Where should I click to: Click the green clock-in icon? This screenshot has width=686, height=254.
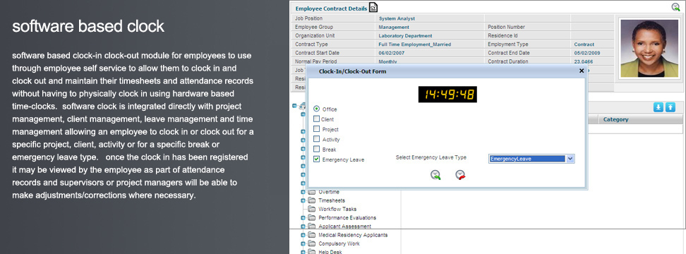(435, 175)
